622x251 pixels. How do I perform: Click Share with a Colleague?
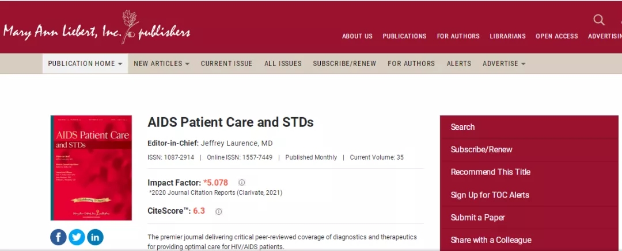[491, 240]
